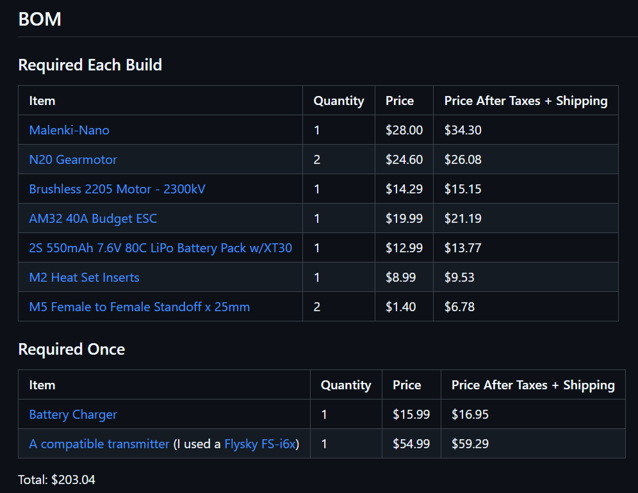Image resolution: width=638 pixels, height=493 pixels.
Task: Click the Battery Charger $15.99 price cell
Action: coord(411,414)
